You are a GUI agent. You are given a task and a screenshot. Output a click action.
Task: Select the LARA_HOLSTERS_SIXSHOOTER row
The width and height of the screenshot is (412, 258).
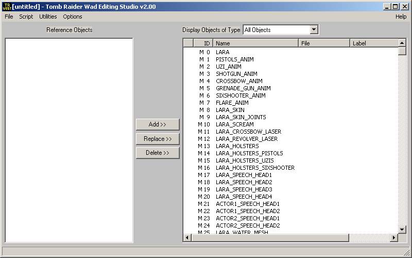click(x=291, y=168)
